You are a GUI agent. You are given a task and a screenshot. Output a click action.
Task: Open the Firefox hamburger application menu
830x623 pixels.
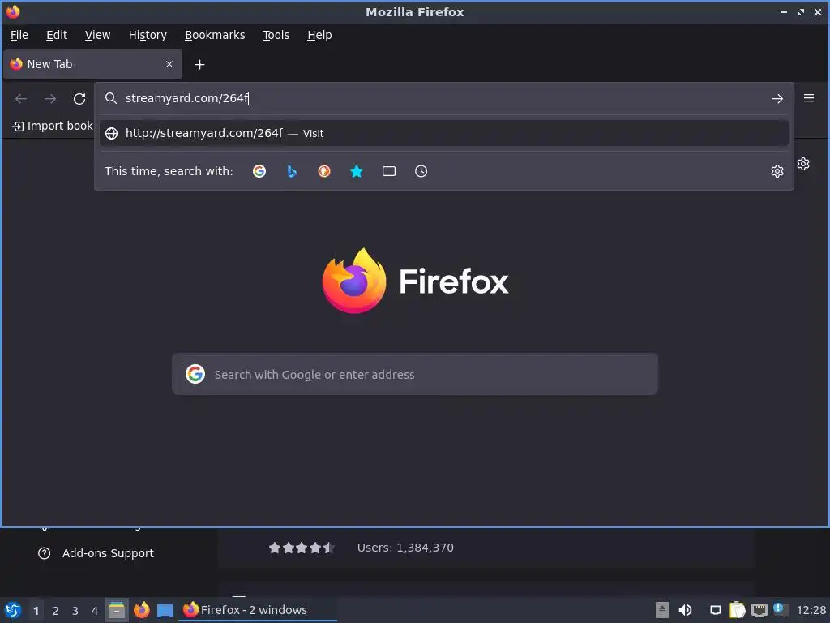point(809,98)
